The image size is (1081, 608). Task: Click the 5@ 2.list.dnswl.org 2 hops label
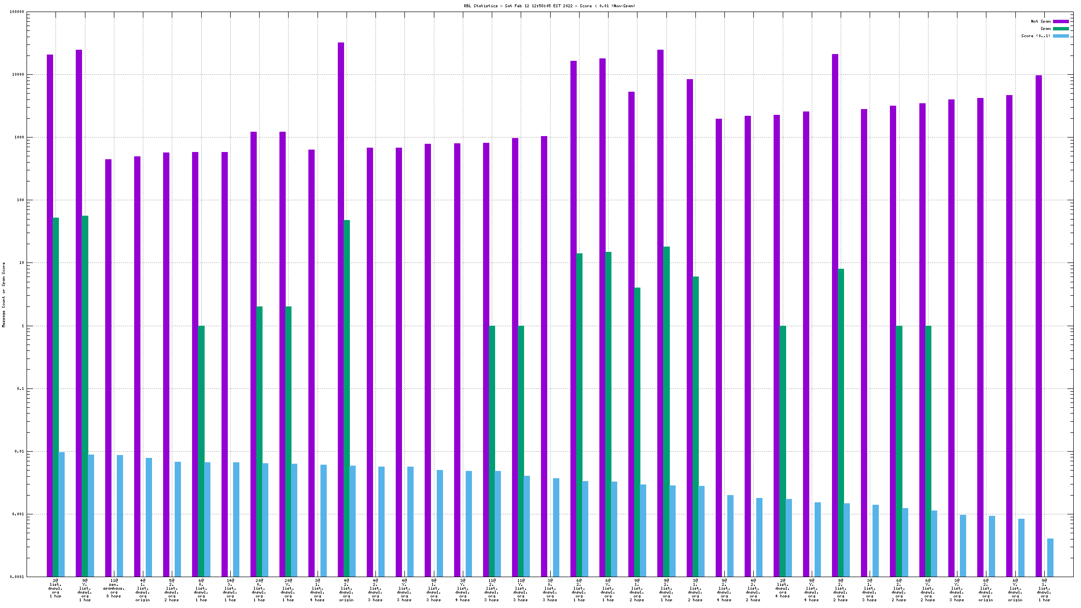point(172,590)
